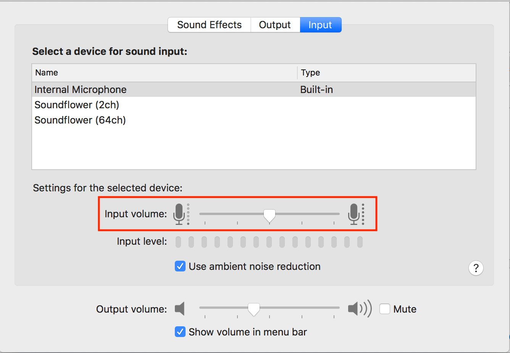The image size is (510, 353).
Task: Select Soundflower (2ch) input device
Action: click(x=77, y=105)
